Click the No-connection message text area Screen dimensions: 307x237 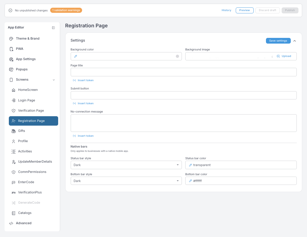tap(184, 123)
